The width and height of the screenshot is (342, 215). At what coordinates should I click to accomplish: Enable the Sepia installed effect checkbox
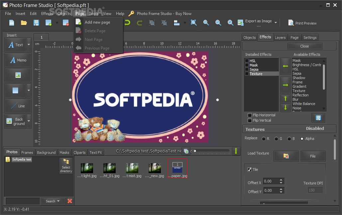click(247, 69)
